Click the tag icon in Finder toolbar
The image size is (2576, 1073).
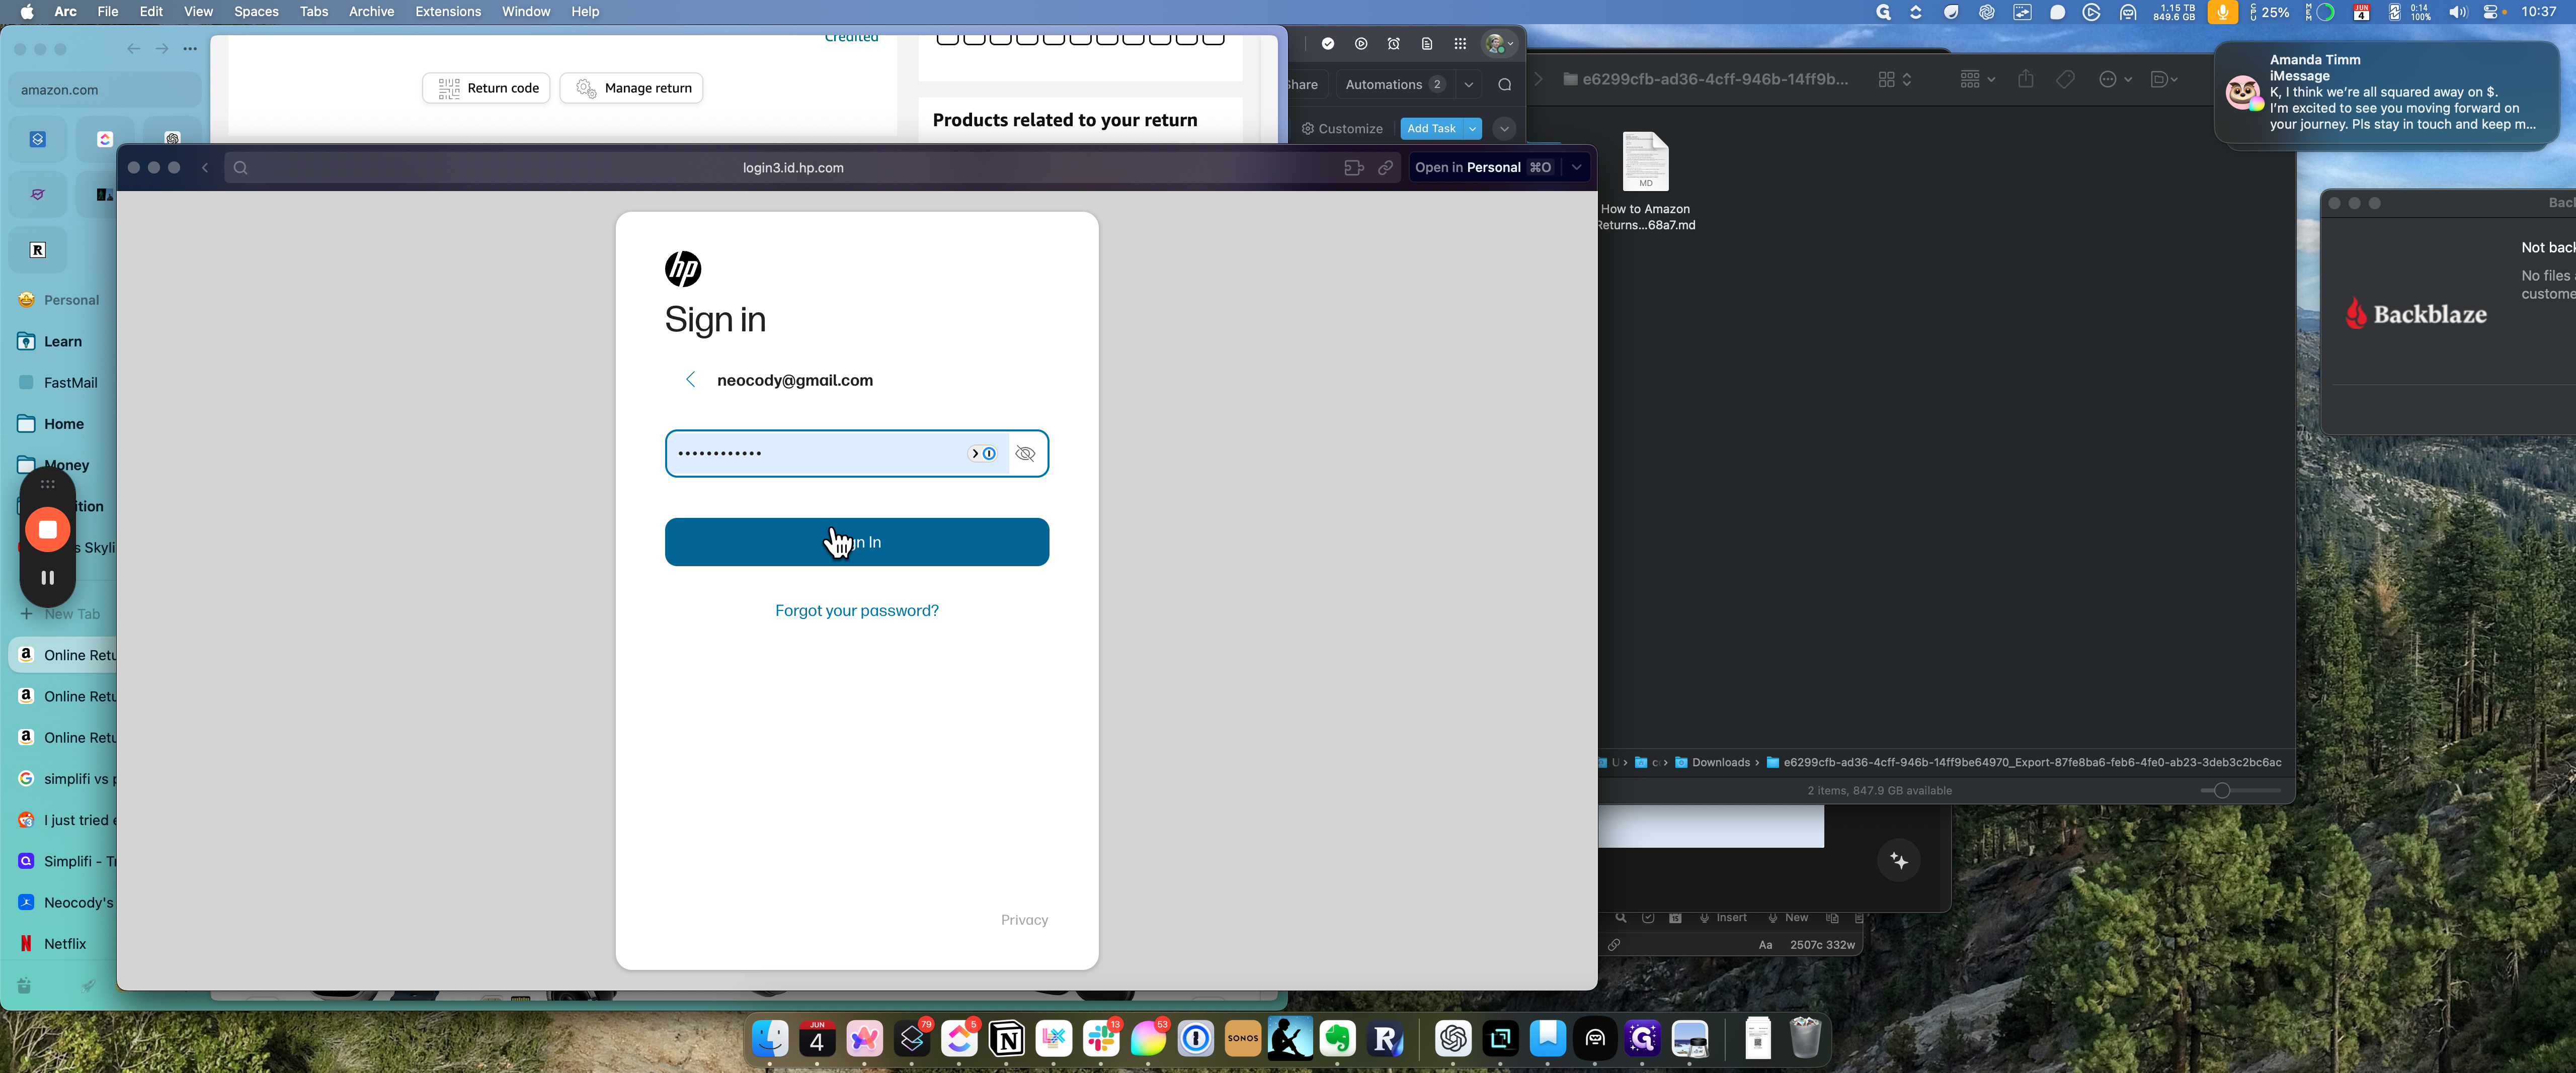tap(2065, 80)
